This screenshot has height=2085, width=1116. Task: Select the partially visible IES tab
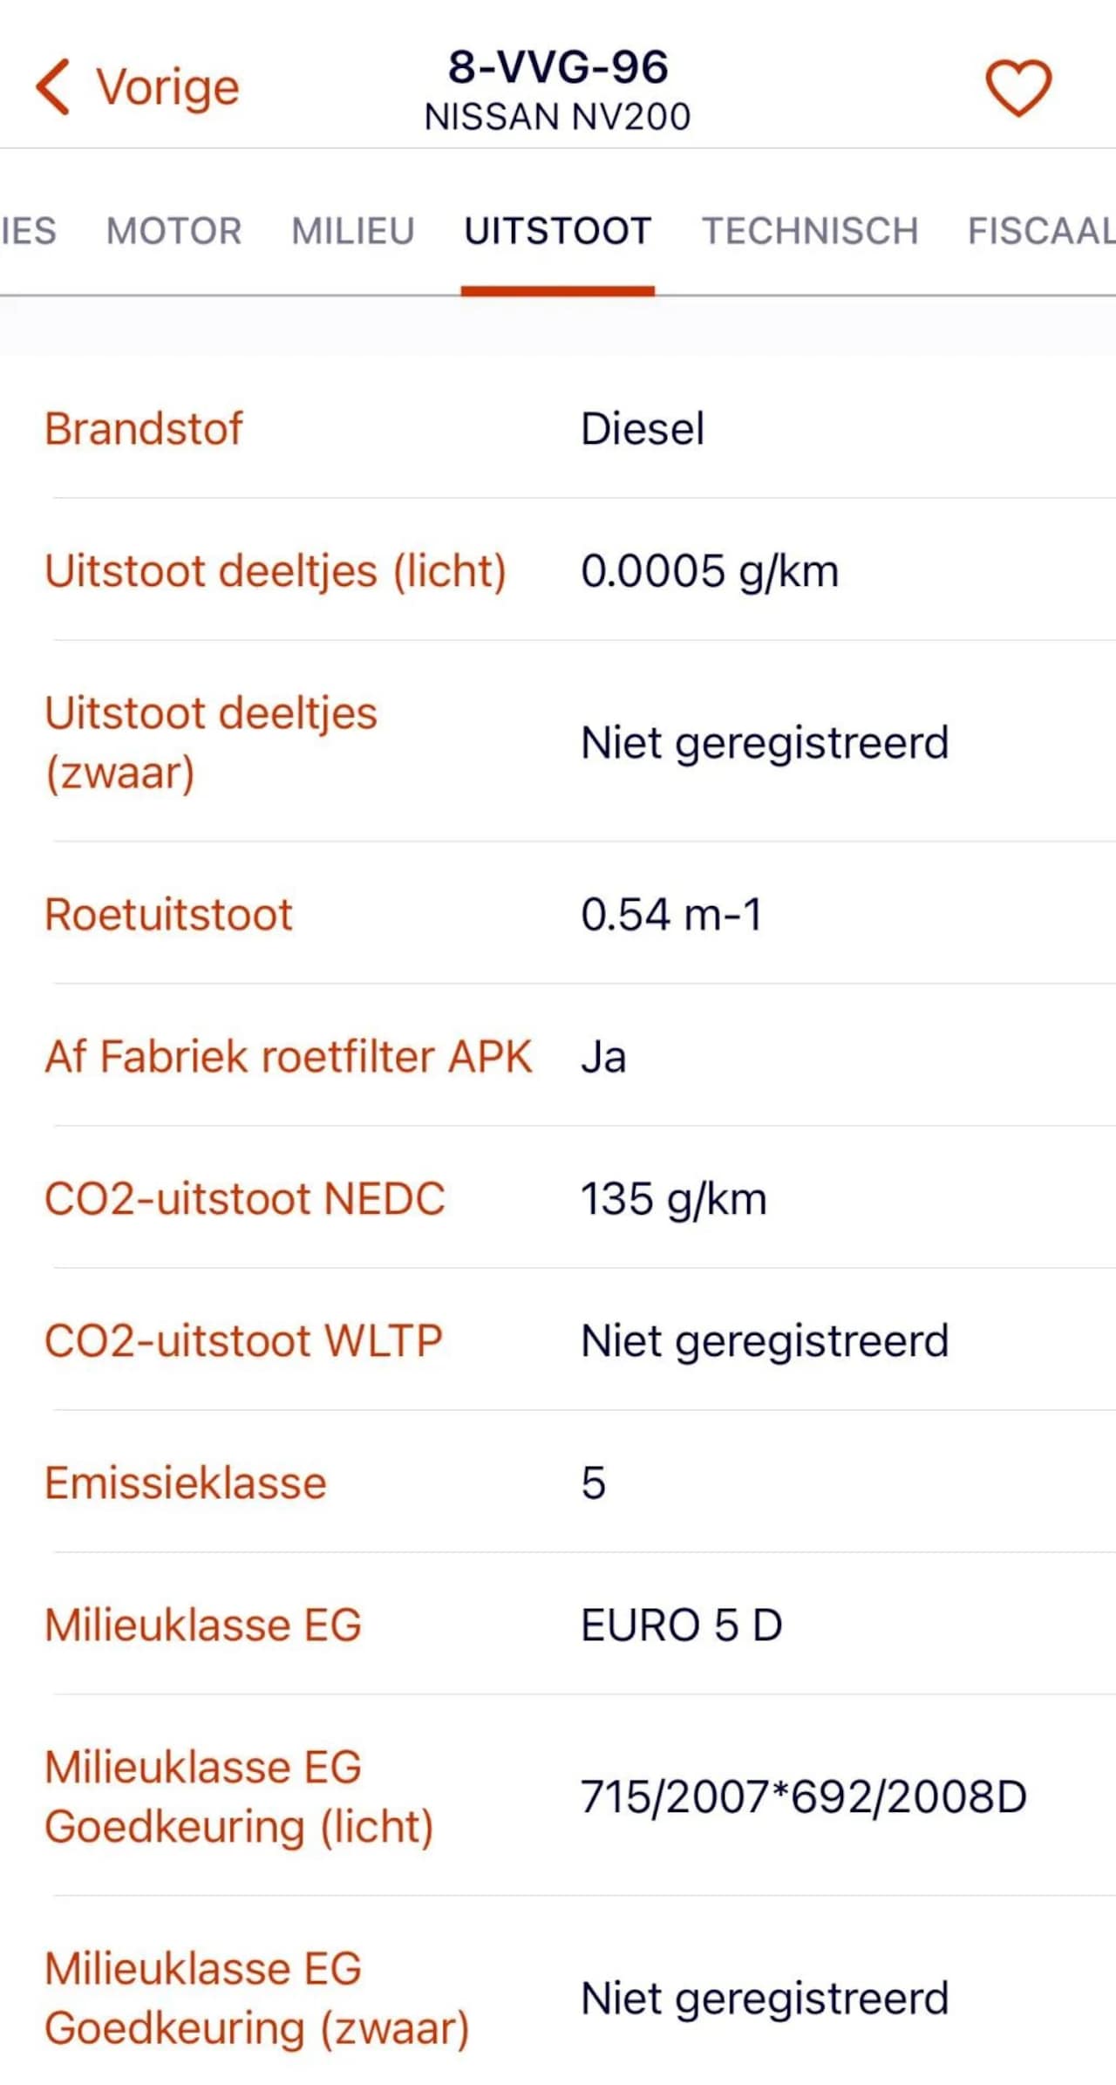pyautogui.click(x=28, y=231)
